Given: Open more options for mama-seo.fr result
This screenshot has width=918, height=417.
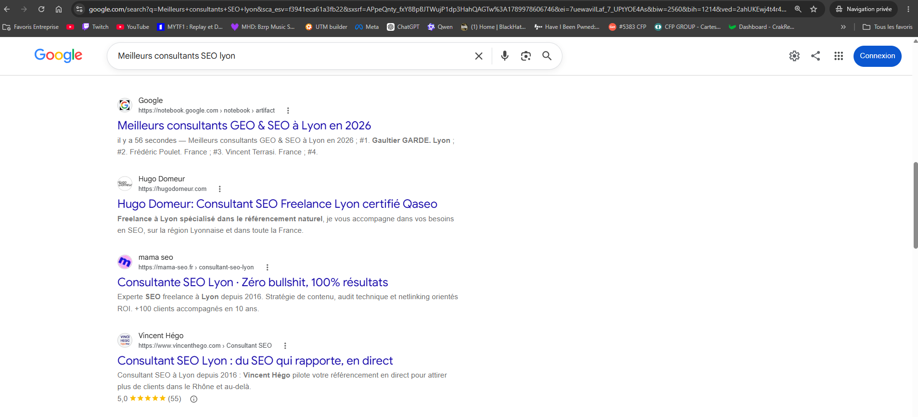Looking at the screenshot, I should tap(268, 267).
